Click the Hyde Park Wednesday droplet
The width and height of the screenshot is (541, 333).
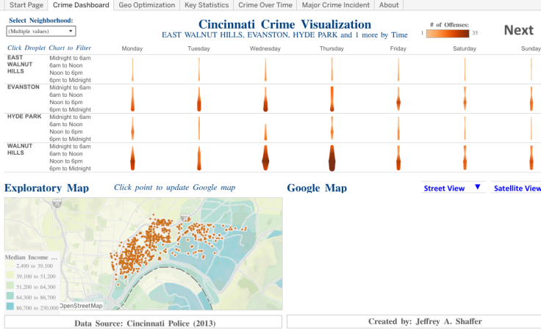click(265, 128)
